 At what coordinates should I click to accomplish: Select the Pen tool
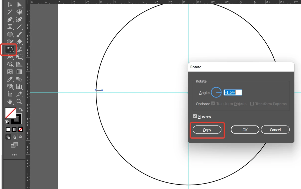[10, 19]
